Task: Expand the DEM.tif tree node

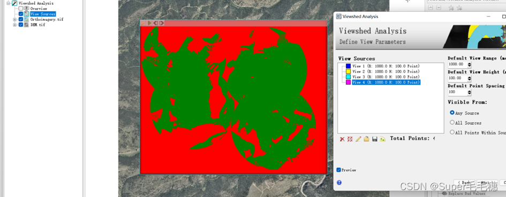Action: (x=14, y=25)
